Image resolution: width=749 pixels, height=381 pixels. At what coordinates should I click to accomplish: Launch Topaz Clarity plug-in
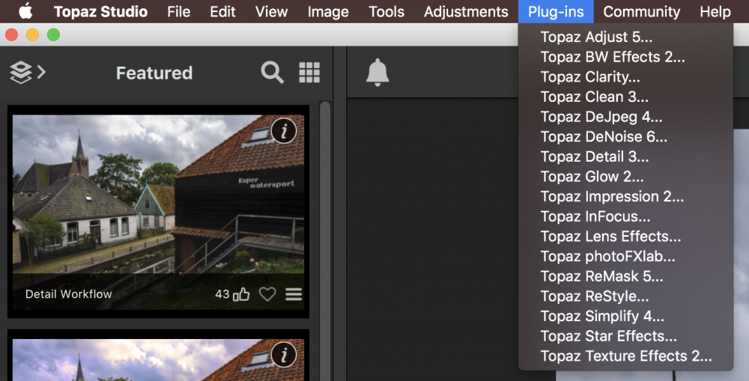625,77
